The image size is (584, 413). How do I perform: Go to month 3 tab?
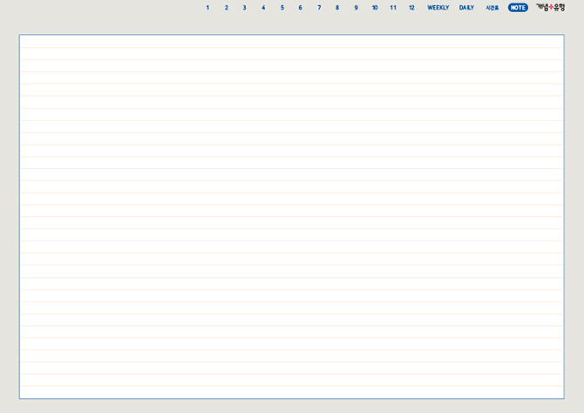click(x=244, y=8)
